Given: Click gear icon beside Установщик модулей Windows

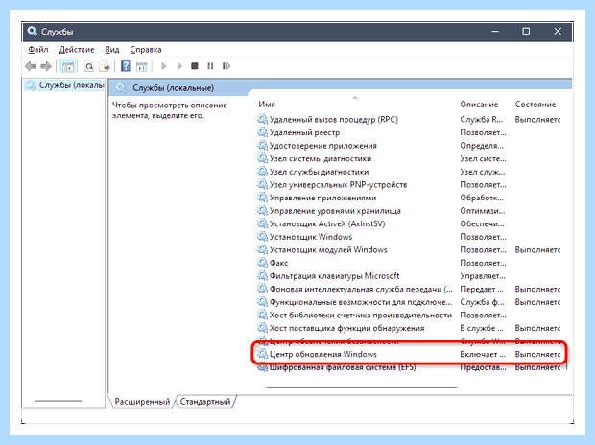Looking at the screenshot, I should click(x=262, y=249).
